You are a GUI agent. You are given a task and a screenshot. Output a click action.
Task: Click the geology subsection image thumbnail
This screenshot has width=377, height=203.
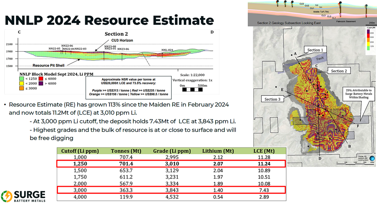312,13
